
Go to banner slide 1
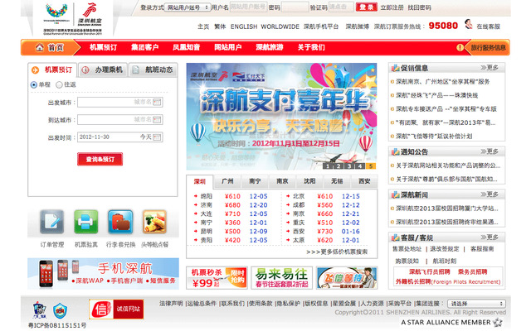[x=327, y=165]
